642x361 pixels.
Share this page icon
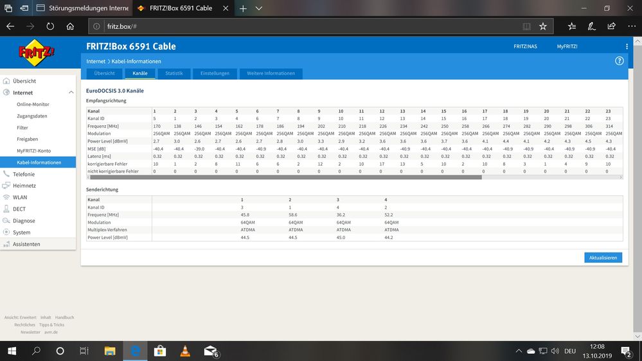click(611, 26)
